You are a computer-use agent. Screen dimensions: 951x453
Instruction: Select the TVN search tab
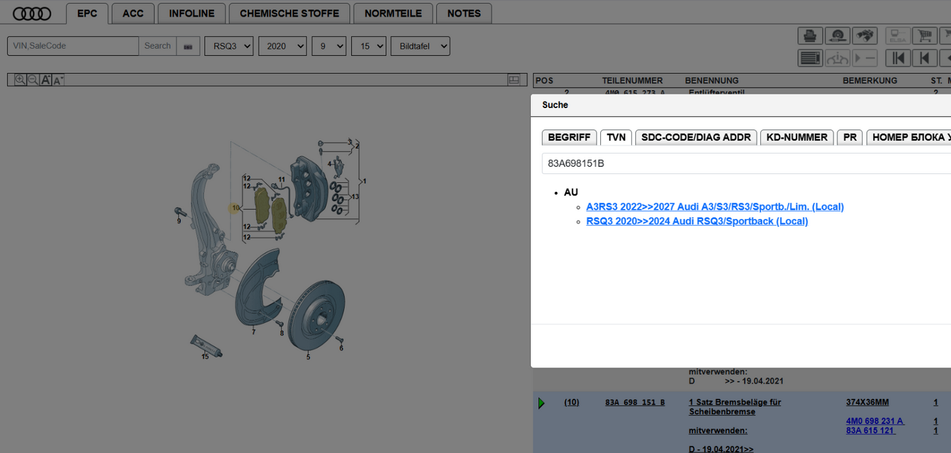pyautogui.click(x=616, y=137)
